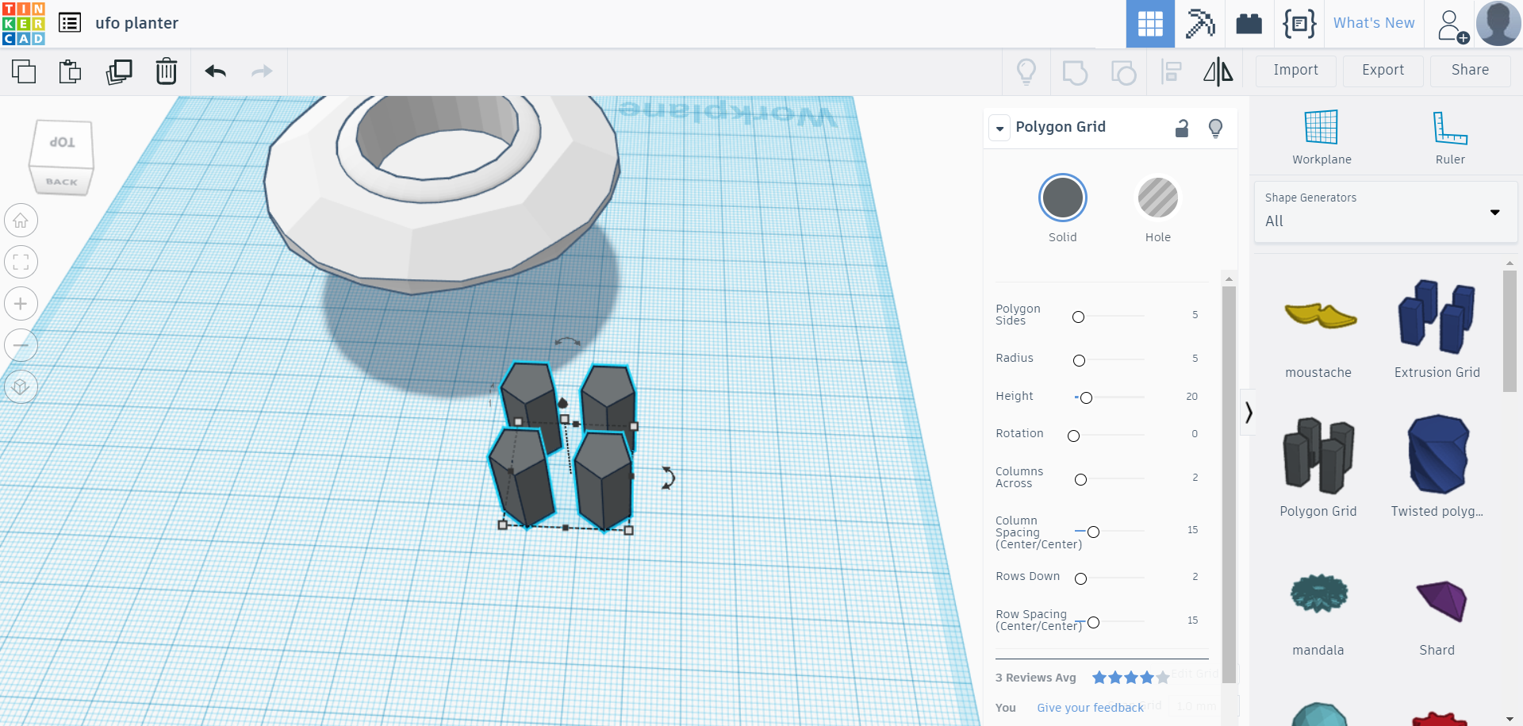The height and width of the screenshot is (726, 1523).
Task: Open the Blocks pickaxe mode
Action: (1200, 24)
